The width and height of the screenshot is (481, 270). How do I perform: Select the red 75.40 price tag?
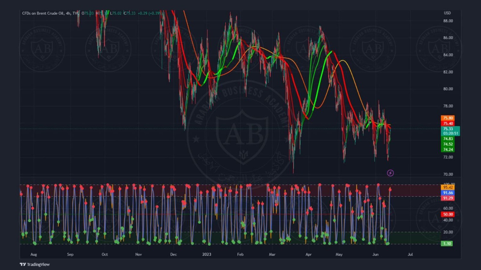coord(448,123)
